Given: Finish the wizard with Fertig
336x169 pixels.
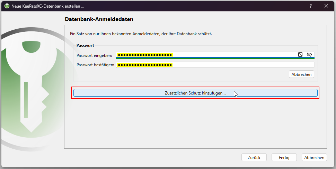Looking at the screenshot, I should 284,158.
